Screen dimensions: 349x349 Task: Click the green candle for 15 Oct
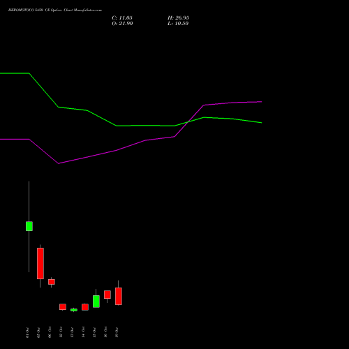tap(96, 302)
